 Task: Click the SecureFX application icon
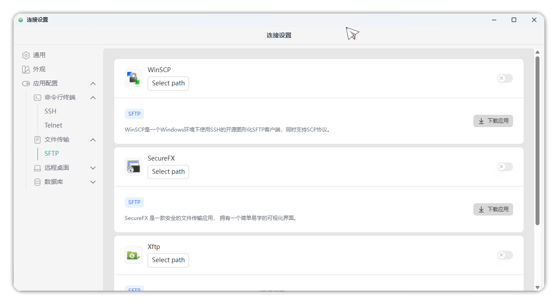coord(133,167)
